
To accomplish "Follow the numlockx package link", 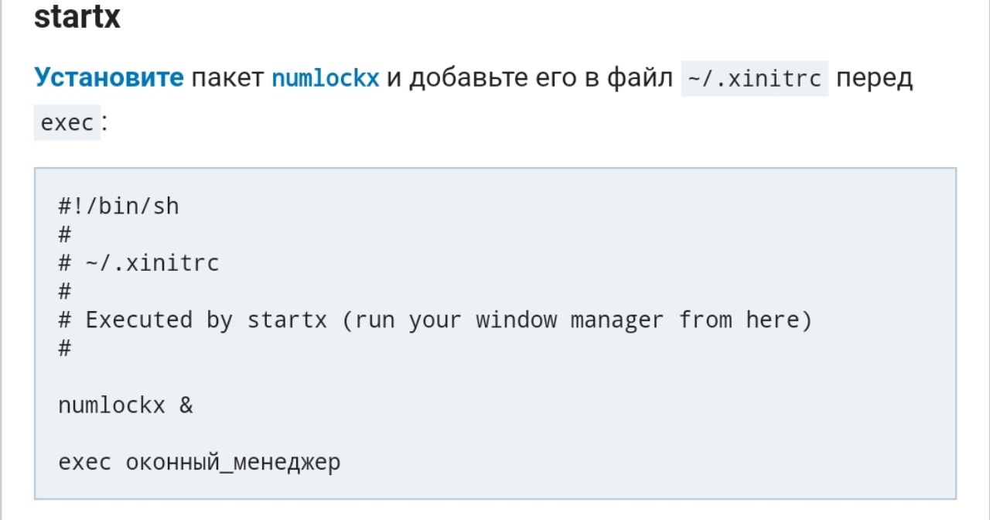I will 325,78.
